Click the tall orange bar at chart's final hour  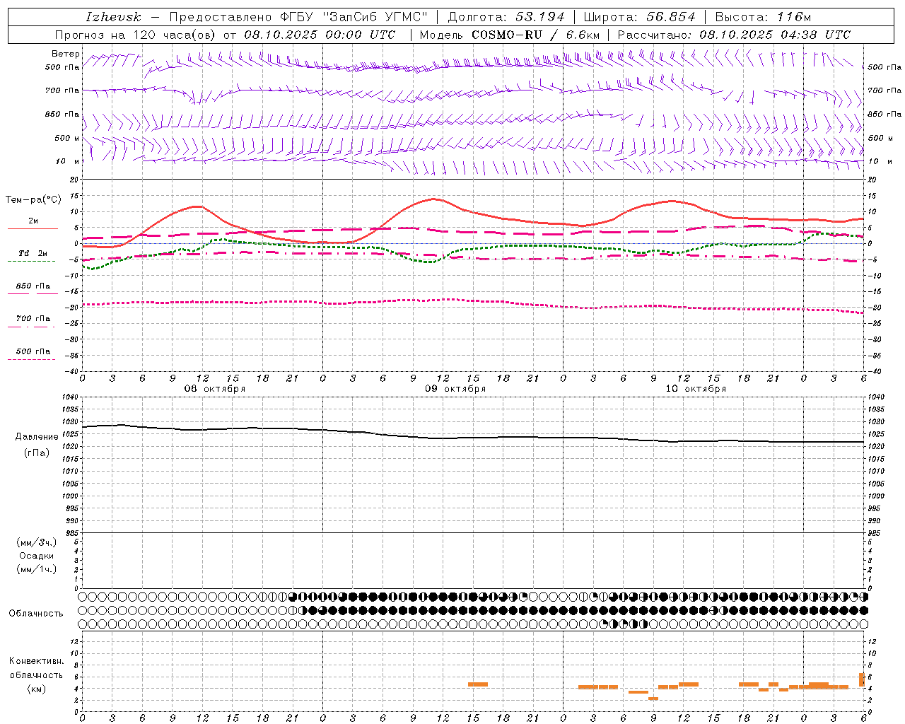point(862,679)
